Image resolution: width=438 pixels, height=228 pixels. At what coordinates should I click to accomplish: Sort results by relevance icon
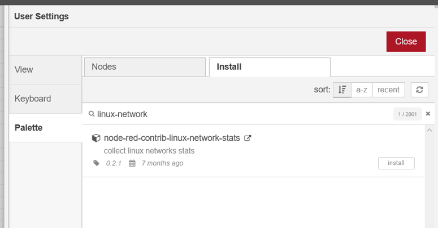coord(342,90)
